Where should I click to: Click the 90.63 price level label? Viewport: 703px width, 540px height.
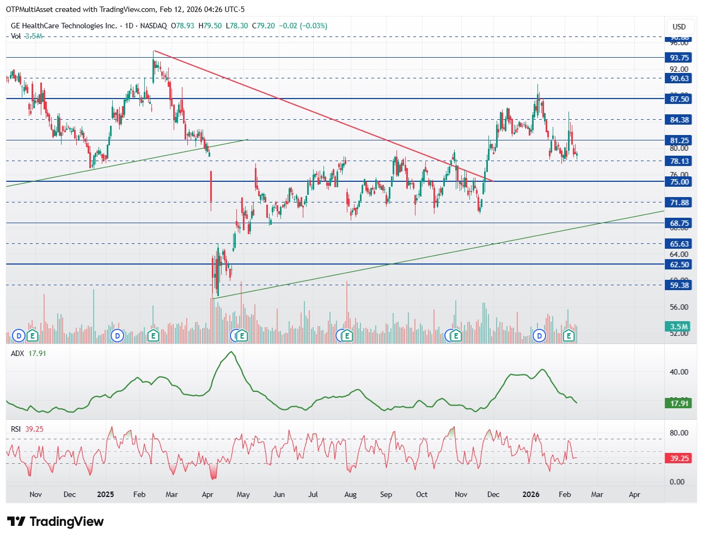click(x=679, y=78)
